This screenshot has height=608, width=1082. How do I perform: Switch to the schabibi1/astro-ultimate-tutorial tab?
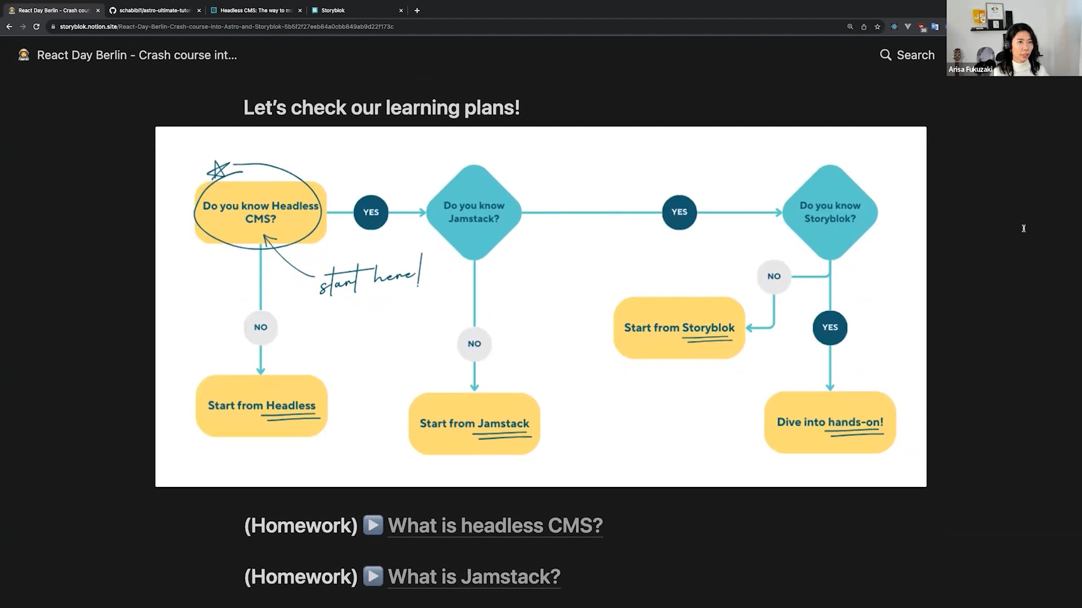click(155, 10)
